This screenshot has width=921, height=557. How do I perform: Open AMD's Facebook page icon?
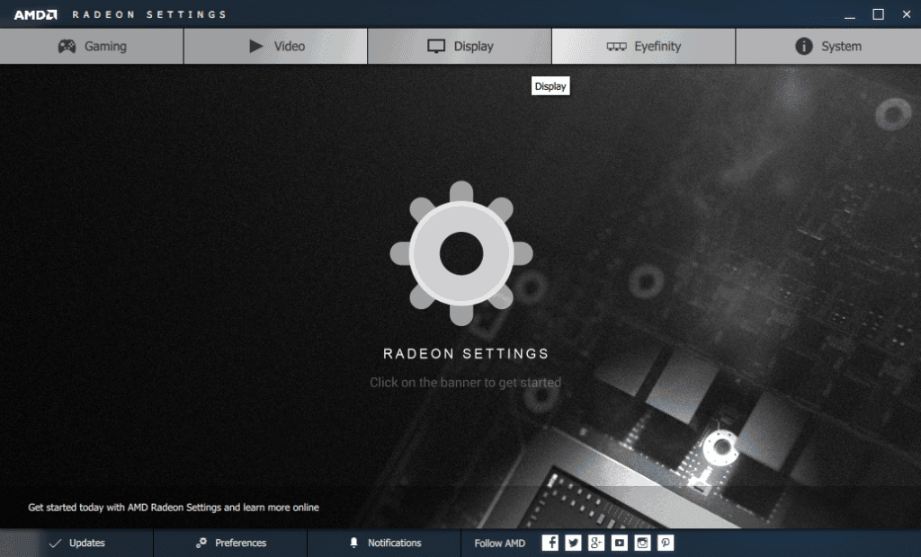tap(550, 543)
